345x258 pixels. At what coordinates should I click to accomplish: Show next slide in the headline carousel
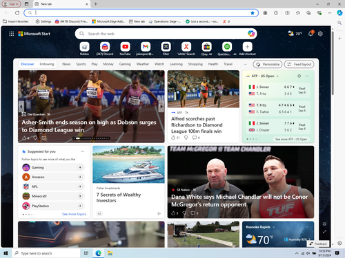click(x=161, y=107)
